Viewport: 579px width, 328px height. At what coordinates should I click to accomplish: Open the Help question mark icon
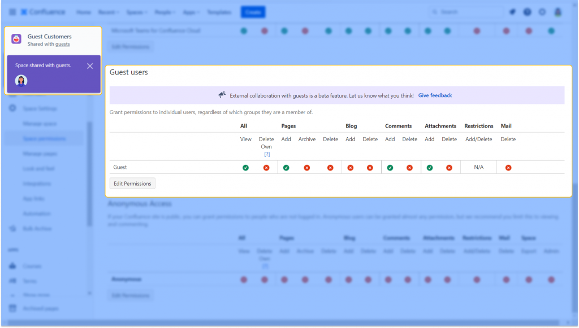526,11
